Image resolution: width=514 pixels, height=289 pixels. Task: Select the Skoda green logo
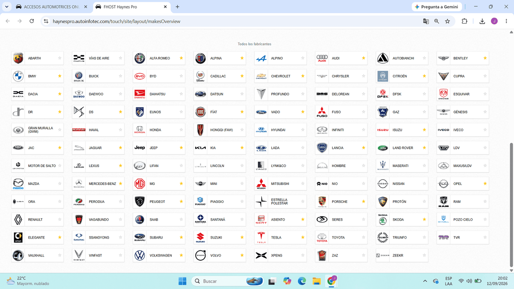click(383, 220)
